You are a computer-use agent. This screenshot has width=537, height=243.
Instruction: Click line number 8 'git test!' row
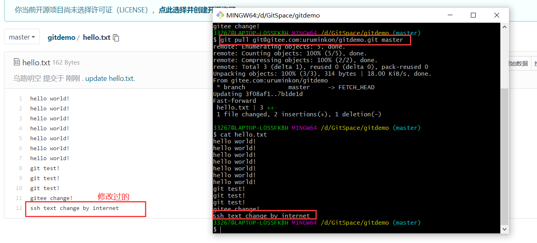pyautogui.click(x=45, y=168)
